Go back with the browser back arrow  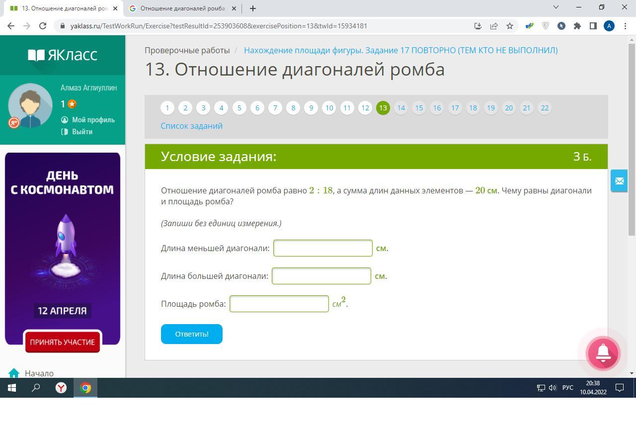pos(11,26)
